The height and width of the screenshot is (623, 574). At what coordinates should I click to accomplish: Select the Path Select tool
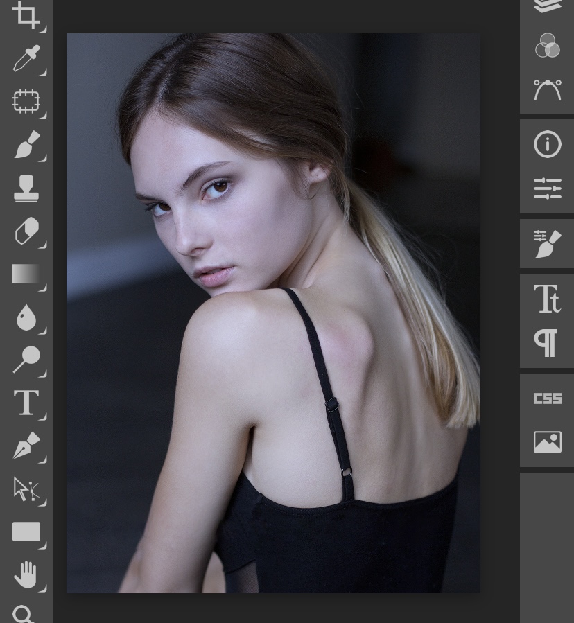click(x=26, y=489)
